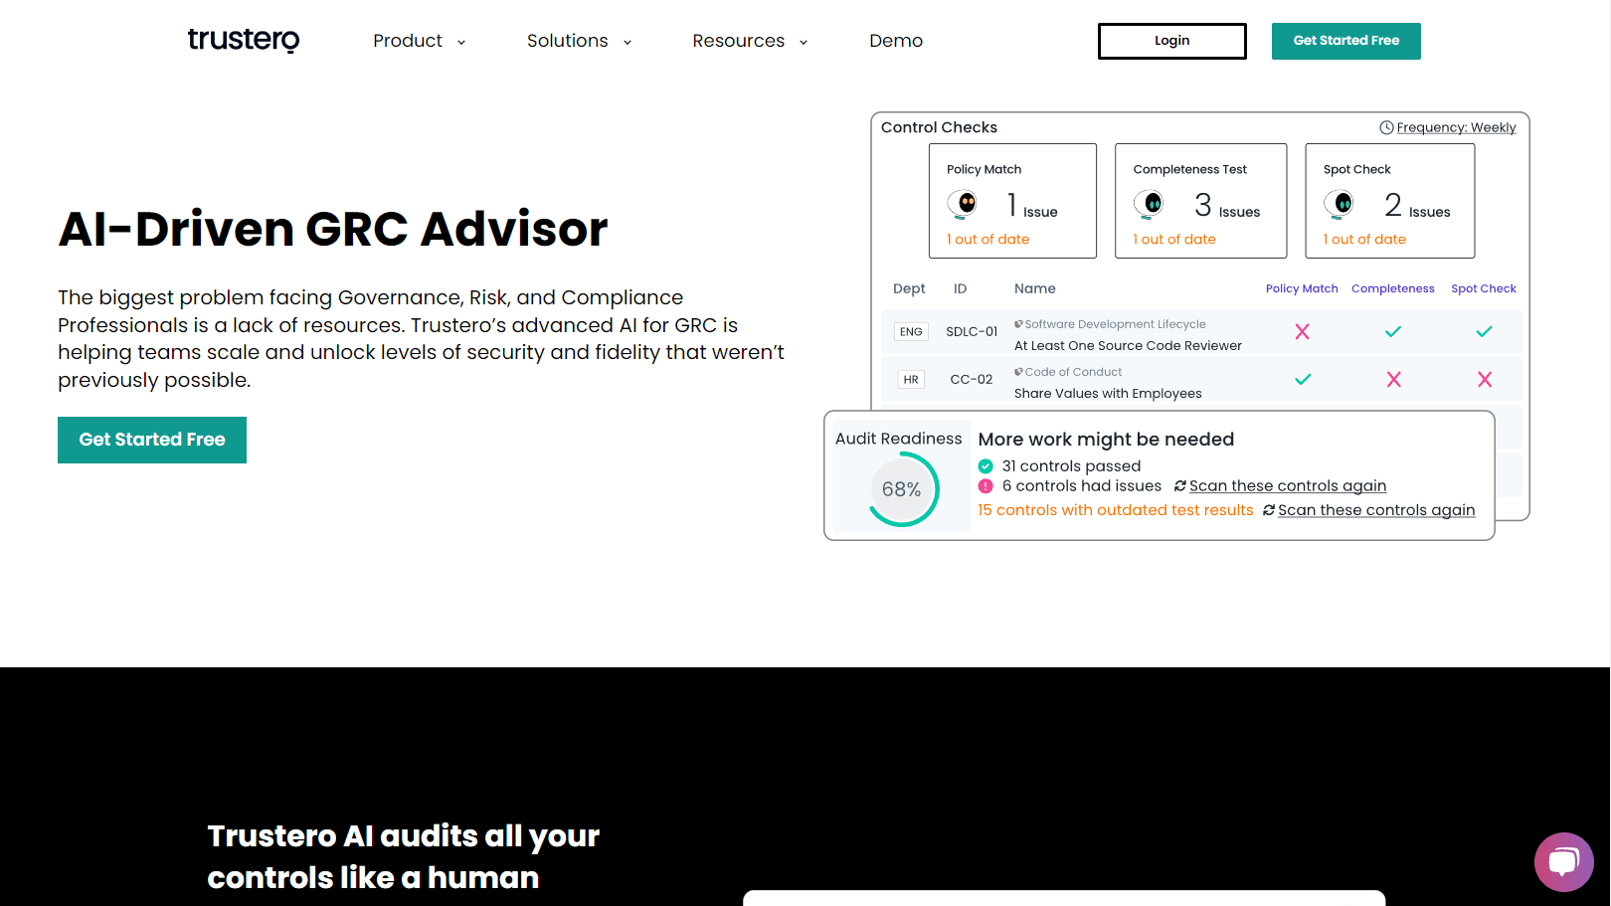Click refresh icon next to 6 controls issues
The height and width of the screenshot is (906, 1611).
click(1180, 486)
